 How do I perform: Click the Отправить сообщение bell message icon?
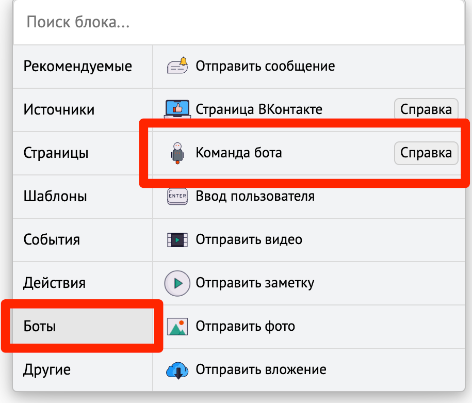tap(177, 66)
